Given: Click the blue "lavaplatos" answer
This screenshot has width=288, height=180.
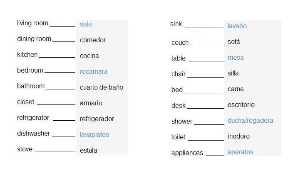Looking at the screenshot, I should pyautogui.click(x=94, y=135).
